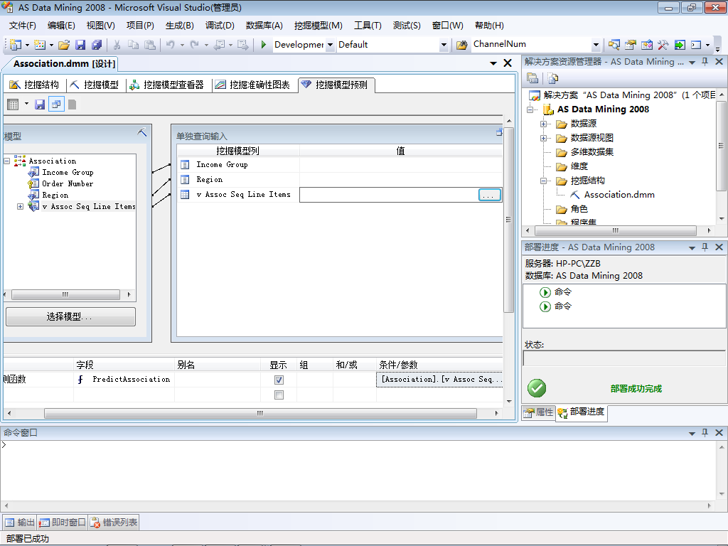Viewport: 728px width, 546px height.
Task: Click the model tree horizontal scrollbar thumb
Action: click(x=65, y=294)
